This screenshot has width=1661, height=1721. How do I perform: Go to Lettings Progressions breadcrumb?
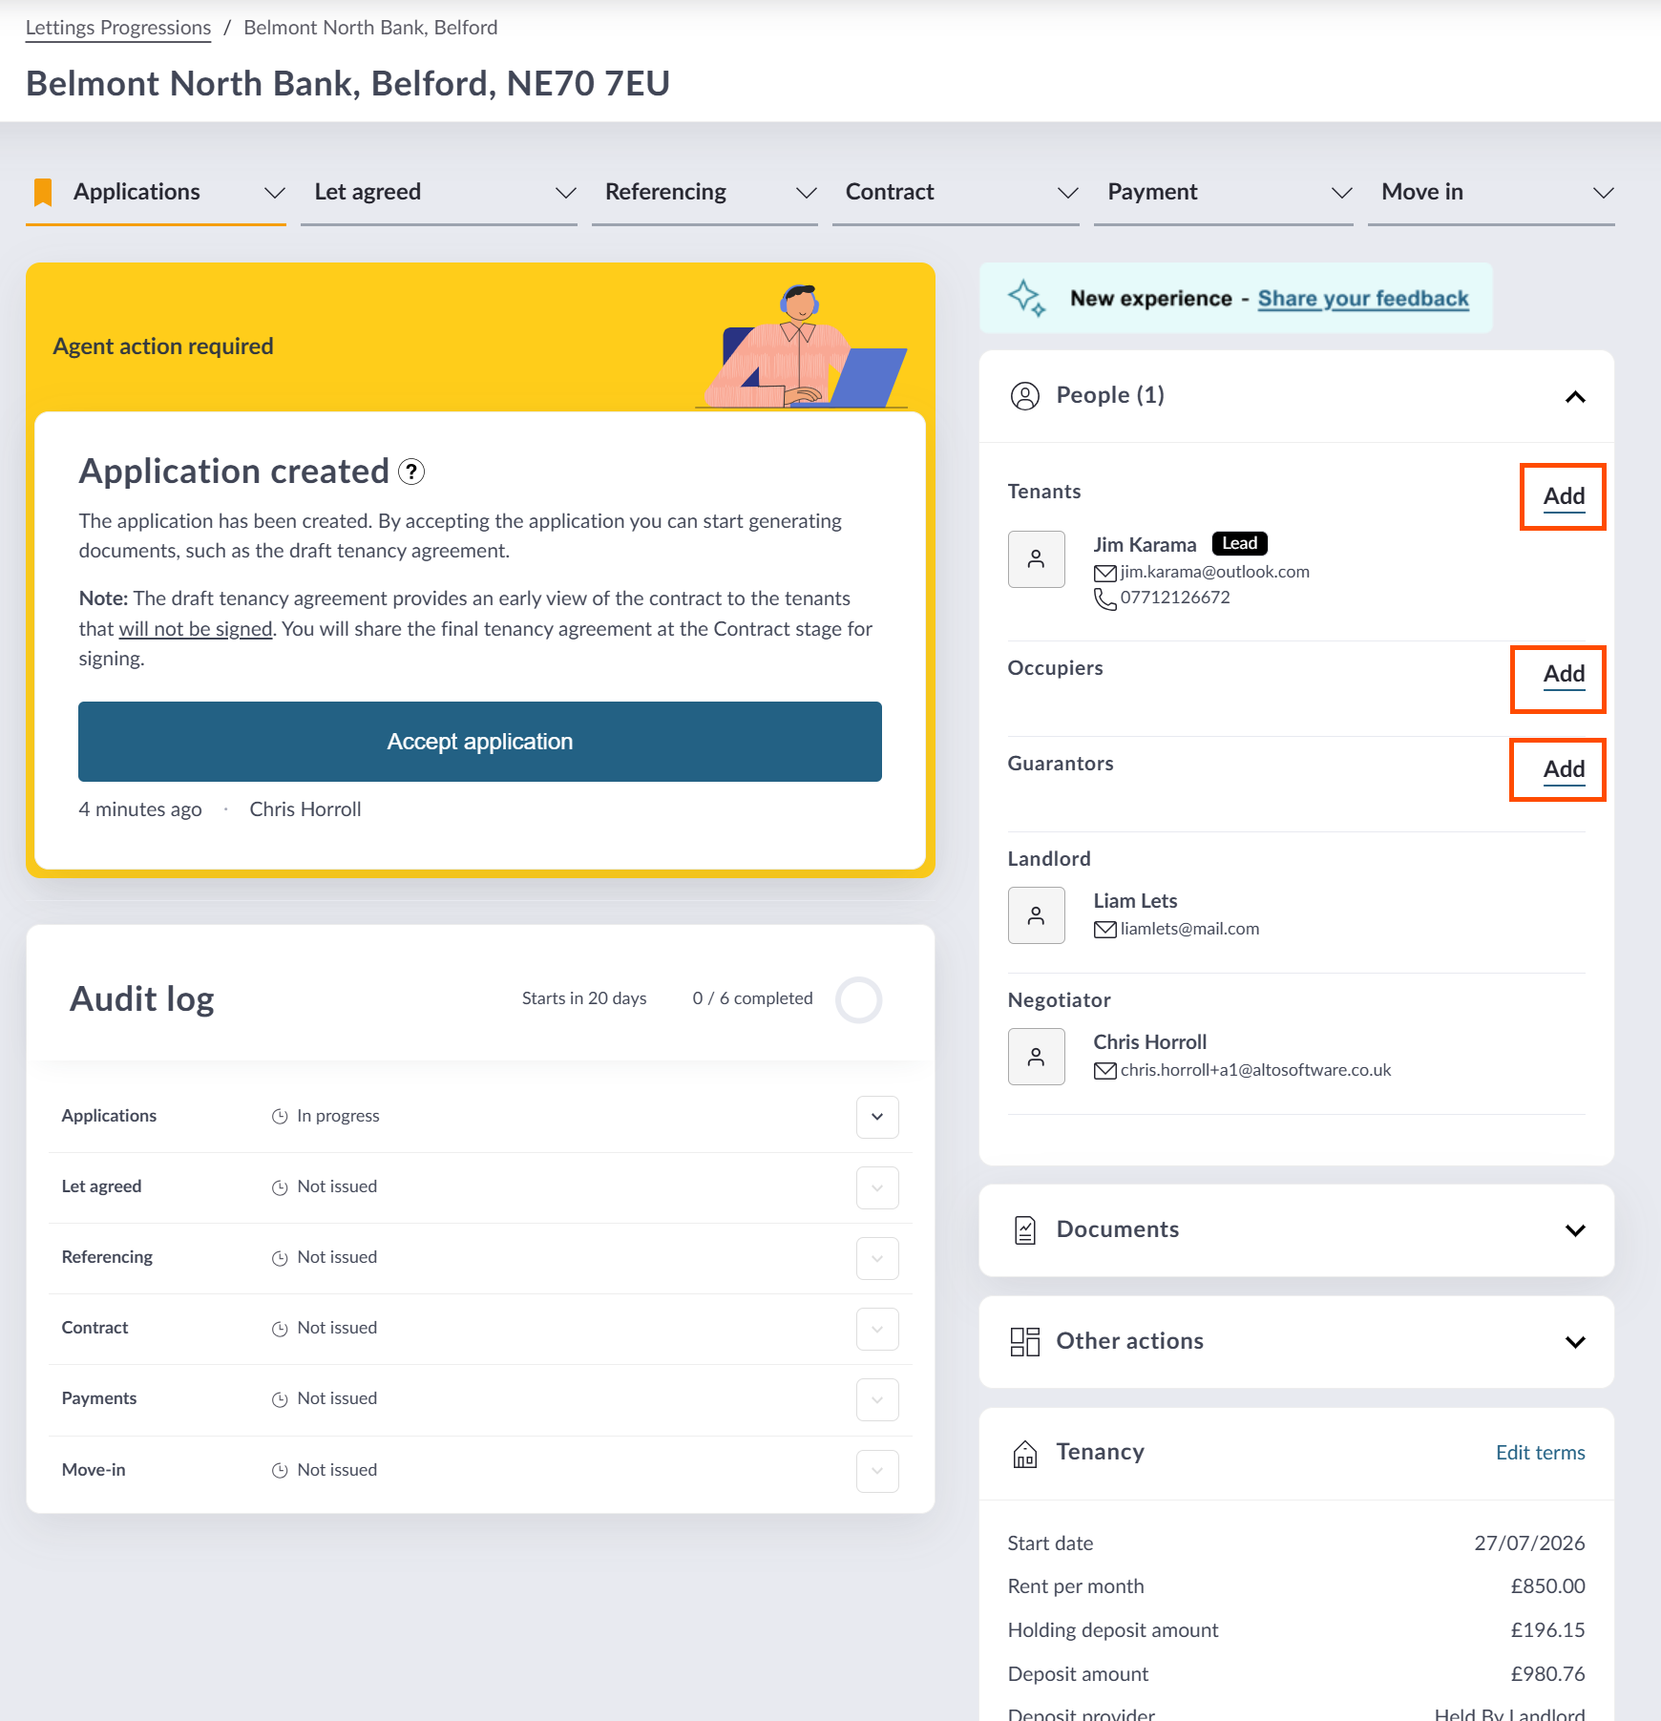pos(118,28)
